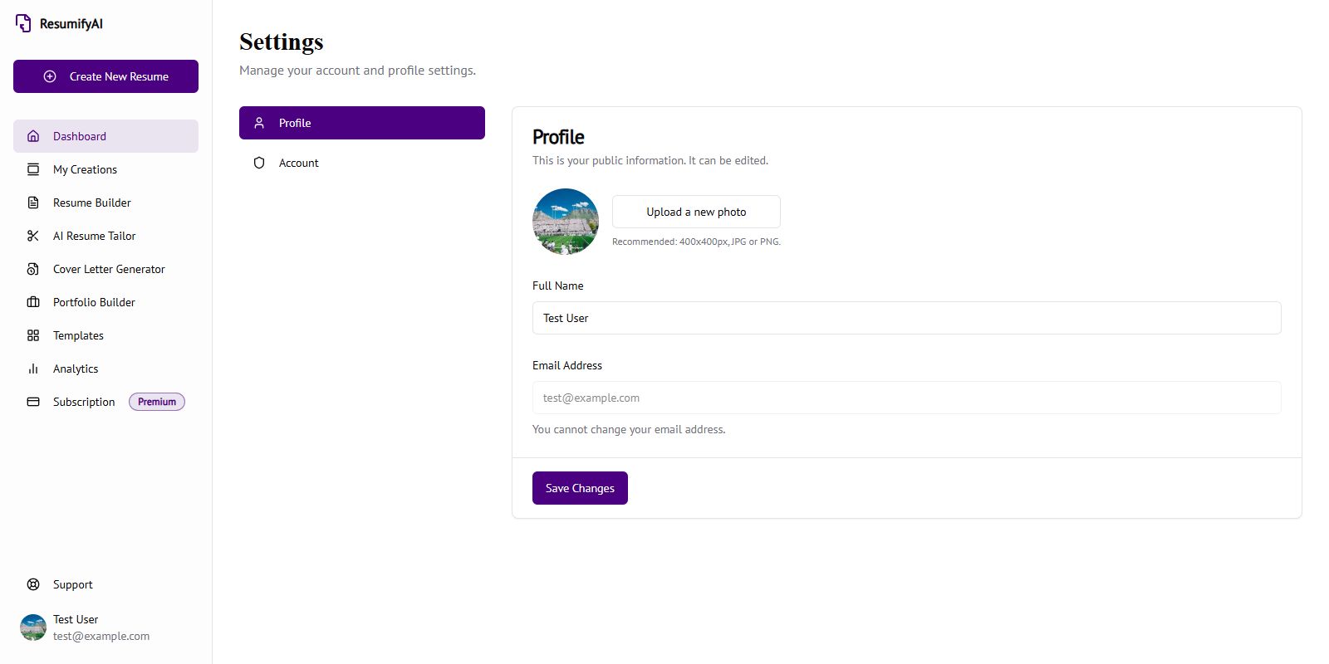The height and width of the screenshot is (664, 1329).
Task: Click the My Creations stack icon
Action: coord(33,169)
